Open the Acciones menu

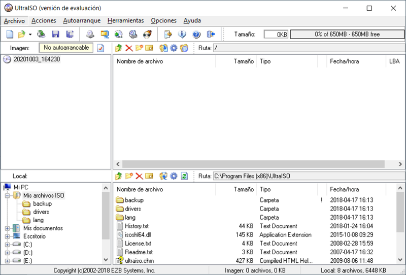(x=44, y=21)
